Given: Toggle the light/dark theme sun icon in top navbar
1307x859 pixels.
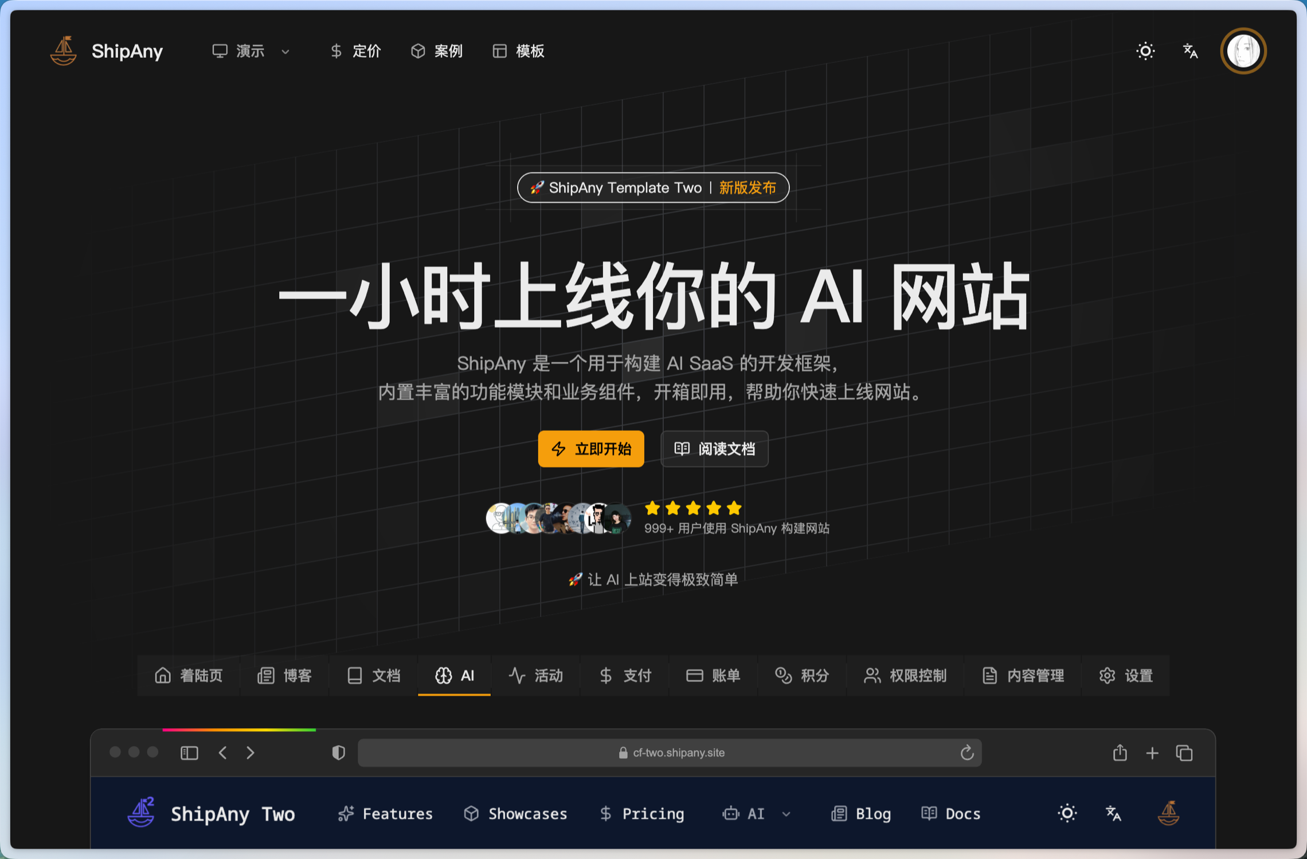Looking at the screenshot, I should 1145,52.
